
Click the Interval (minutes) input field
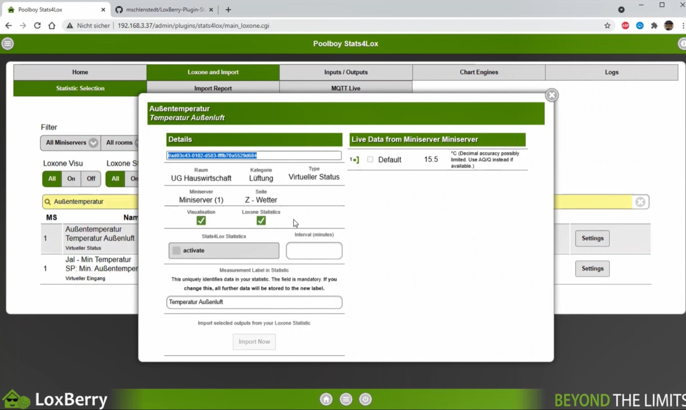pos(314,251)
